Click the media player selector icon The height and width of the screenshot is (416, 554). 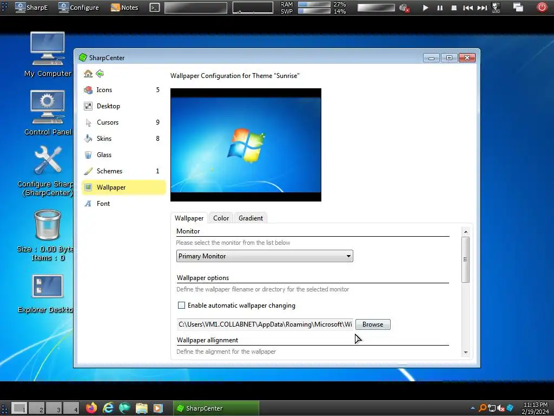pos(496,8)
